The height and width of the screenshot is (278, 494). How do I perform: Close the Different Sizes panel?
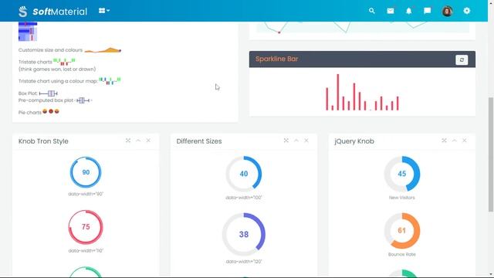tap(306, 141)
